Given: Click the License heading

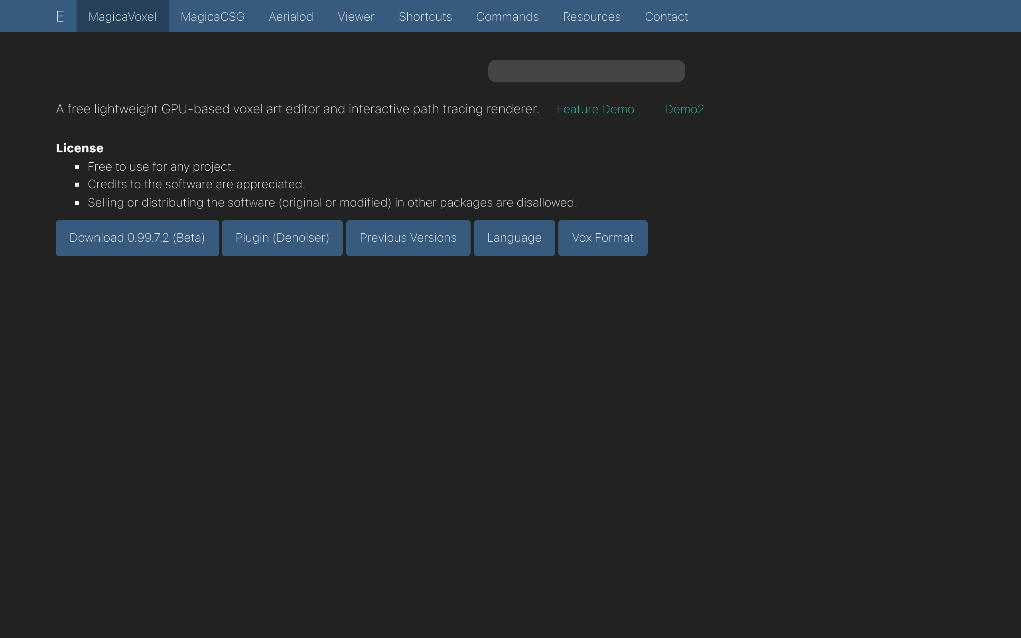Looking at the screenshot, I should tap(80, 148).
